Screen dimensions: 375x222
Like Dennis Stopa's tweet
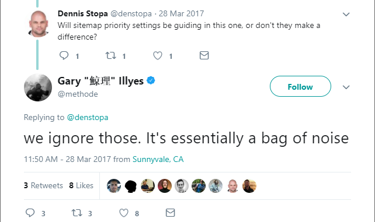pyautogui.click(x=158, y=55)
